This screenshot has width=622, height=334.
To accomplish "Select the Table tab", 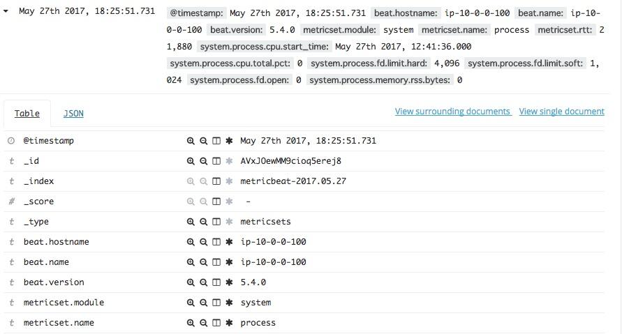I will click(27, 113).
